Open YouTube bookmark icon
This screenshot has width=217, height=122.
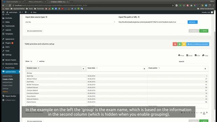point(62,9)
